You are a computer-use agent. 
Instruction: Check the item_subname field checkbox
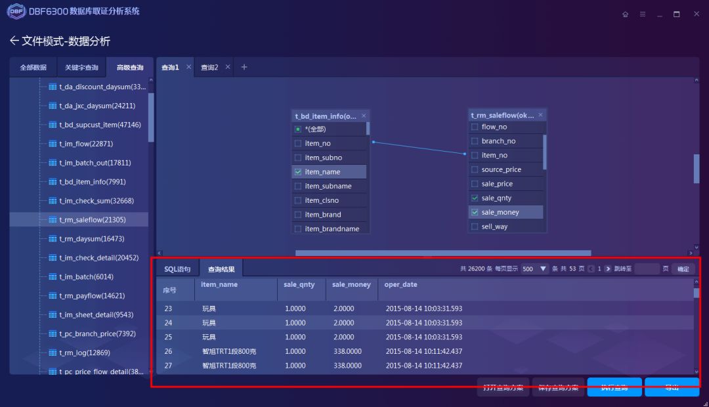click(x=298, y=186)
